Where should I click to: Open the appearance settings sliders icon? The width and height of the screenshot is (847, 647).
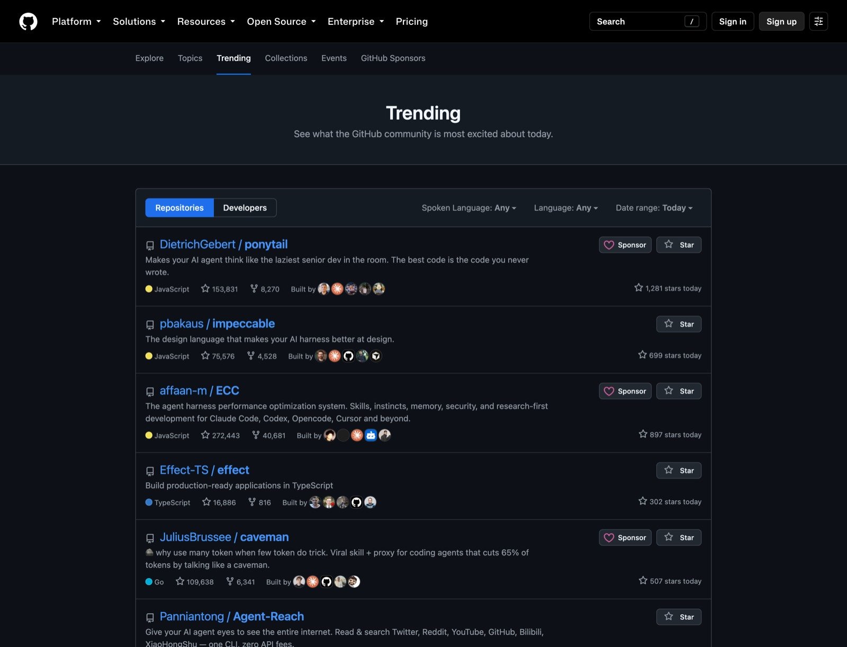coord(818,22)
